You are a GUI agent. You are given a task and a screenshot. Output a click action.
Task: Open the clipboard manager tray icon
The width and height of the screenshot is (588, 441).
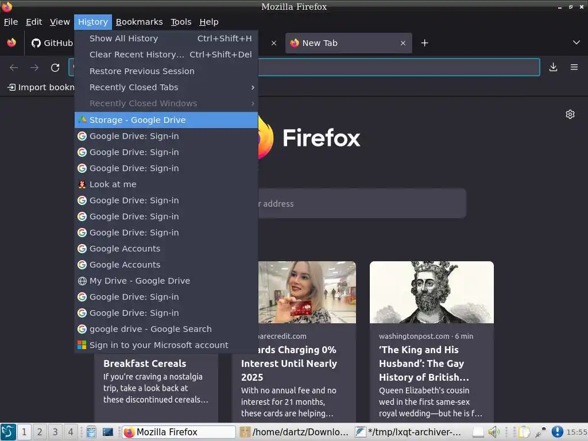click(x=524, y=432)
